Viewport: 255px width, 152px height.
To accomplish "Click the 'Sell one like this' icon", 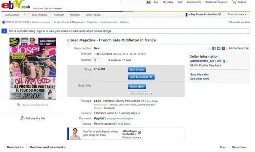I will (22, 118).
